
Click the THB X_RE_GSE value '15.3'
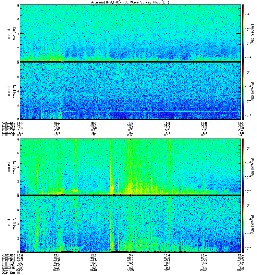click(57, 123)
